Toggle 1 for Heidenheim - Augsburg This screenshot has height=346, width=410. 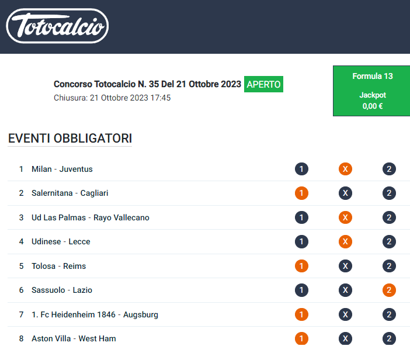point(301,314)
